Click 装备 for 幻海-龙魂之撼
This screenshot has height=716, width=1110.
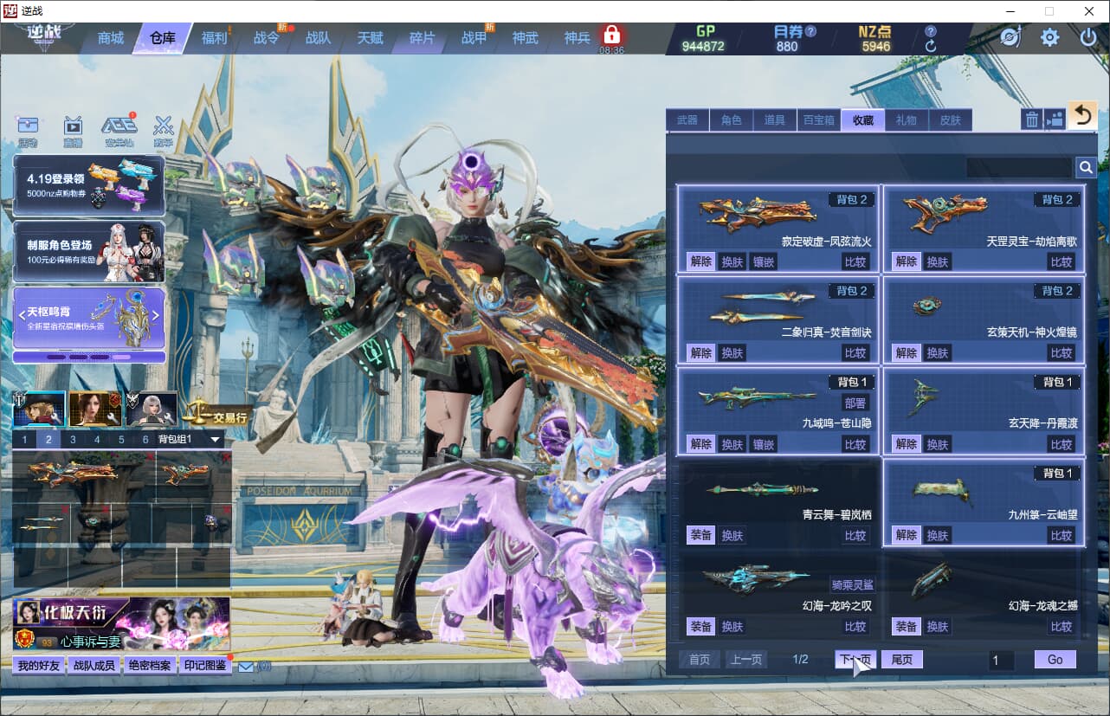(x=907, y=626)
